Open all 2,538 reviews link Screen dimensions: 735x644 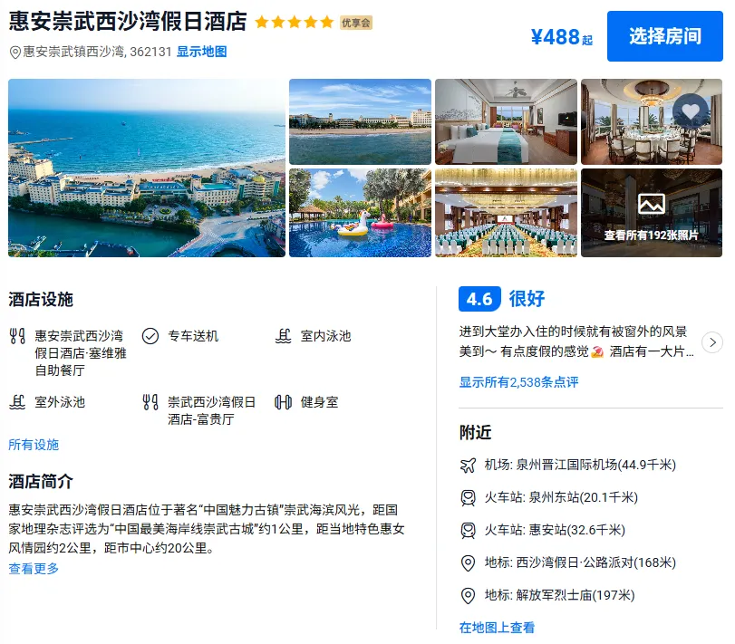518,382
